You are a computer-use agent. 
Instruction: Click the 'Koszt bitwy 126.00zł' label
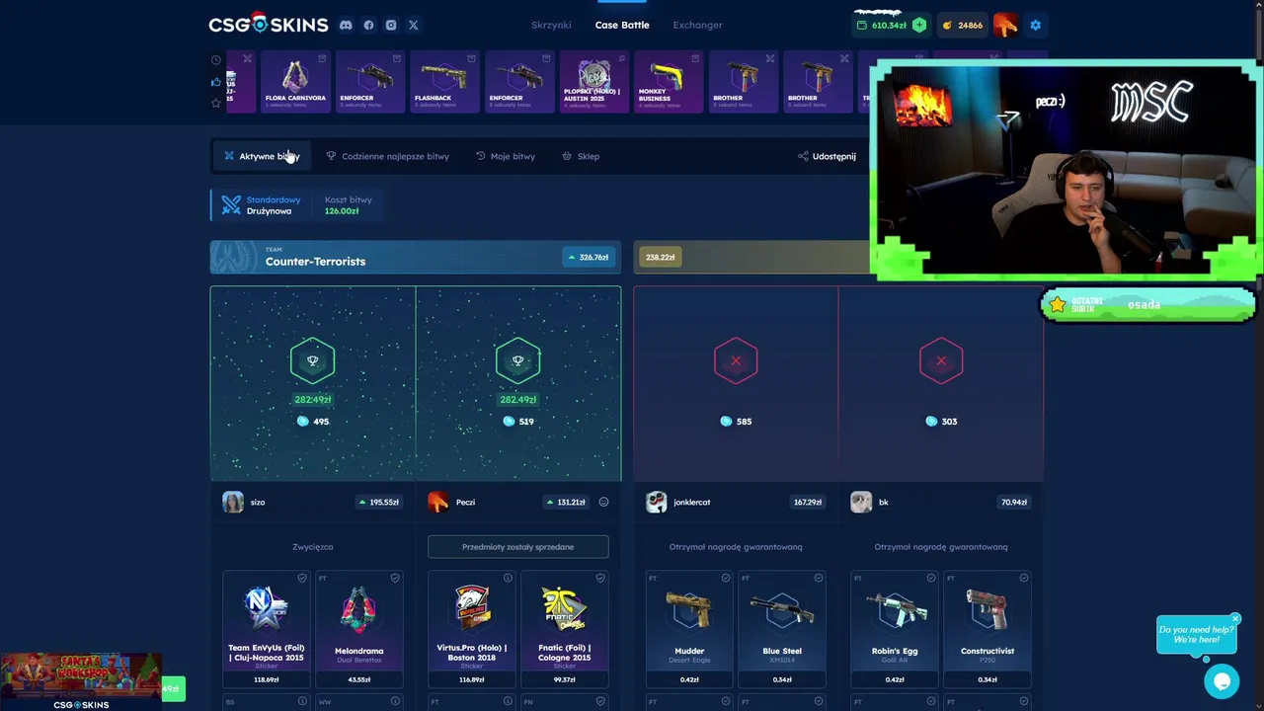click(348, 205)
